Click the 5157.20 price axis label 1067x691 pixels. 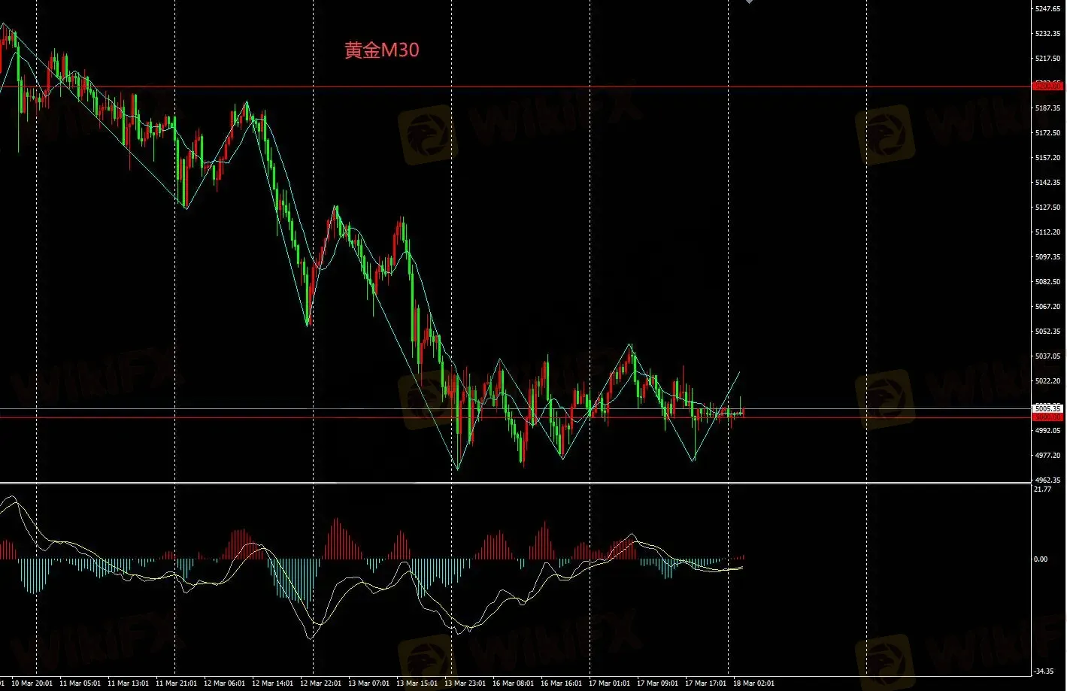click(x=1047, y=158)
